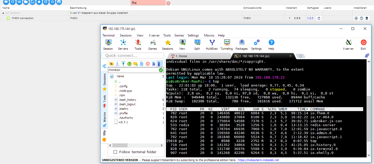The width and height of the screenshot is (374, 164).
Task: Open the Name column filter dropdown
Action: point(112,76)
